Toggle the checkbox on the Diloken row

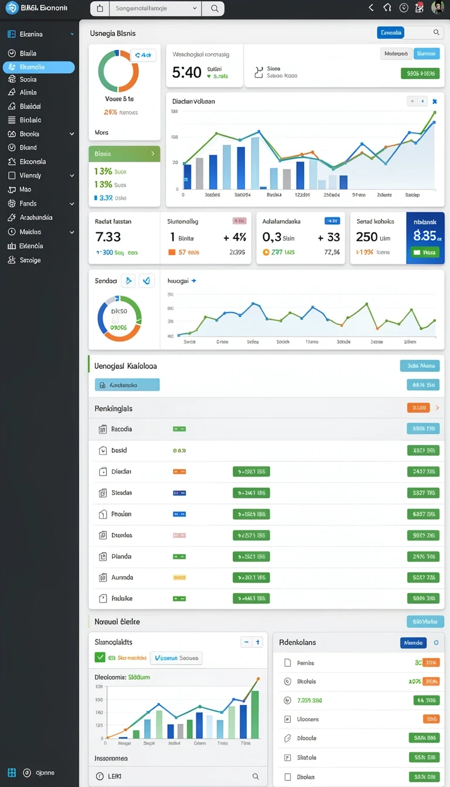tap(287, 777)
